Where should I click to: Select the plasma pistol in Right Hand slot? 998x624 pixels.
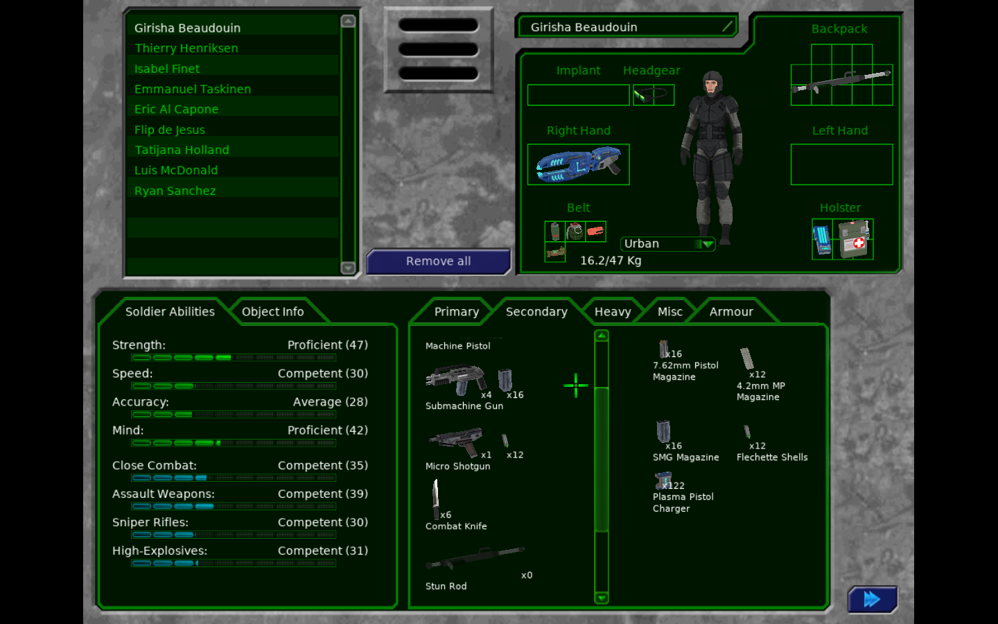[x=578, y=164]
